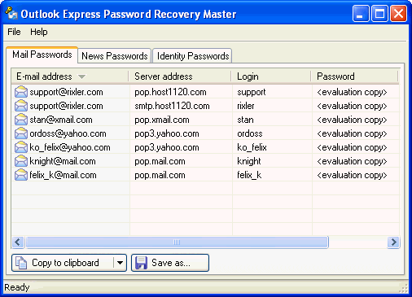Screen dimensions: 412x297
Task: Click the scroll right arrow button
Action: tap(393, 242)
